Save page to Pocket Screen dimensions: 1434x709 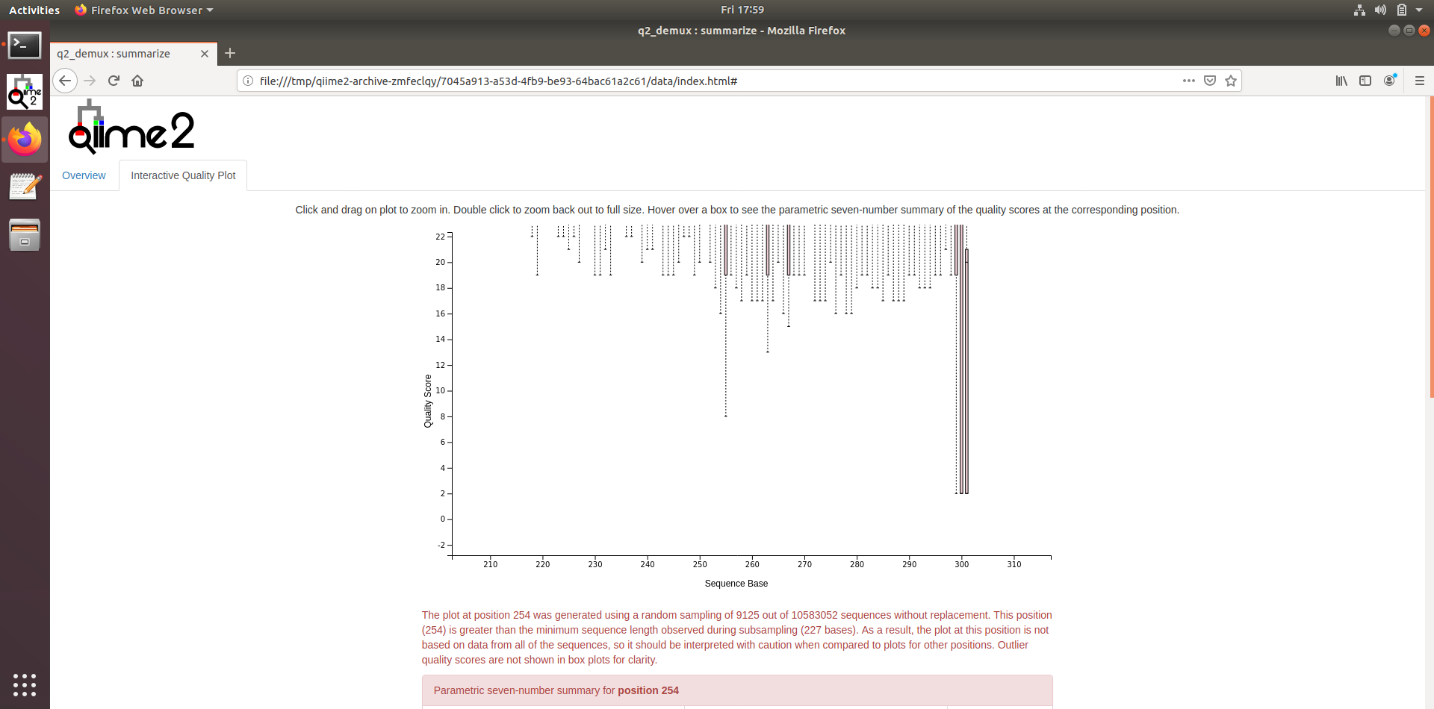[1210, 81]
